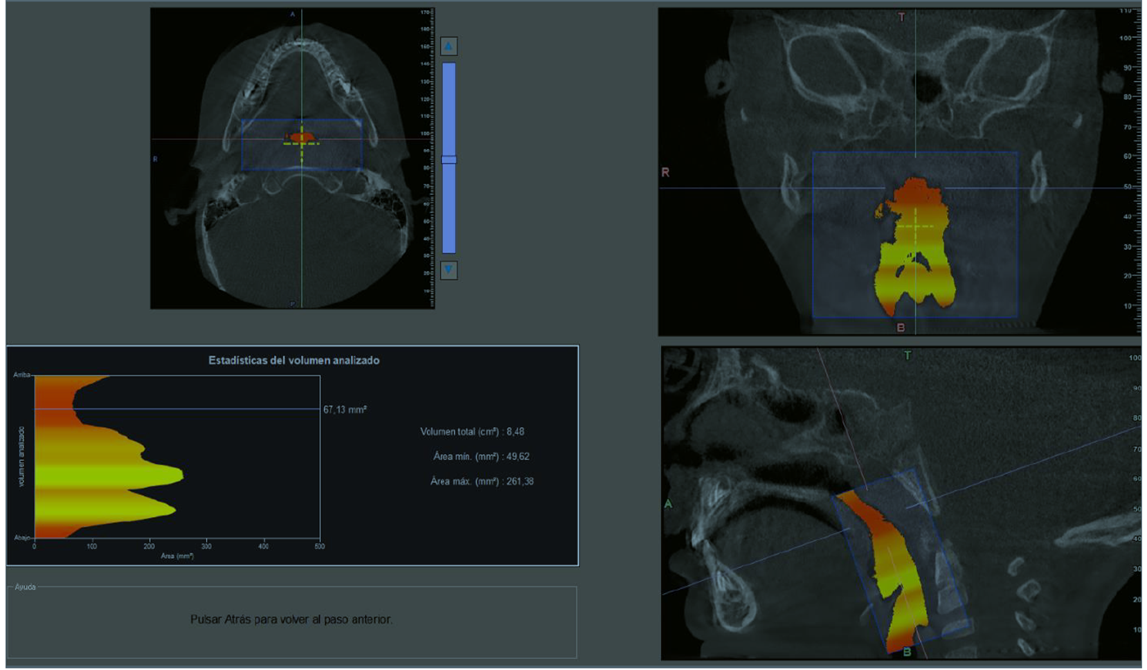Click the up arrow above the slice slider
Image resolution: width=1147 pixels, height=670 pixels.
pyautogui.click(x=449, y=46)
